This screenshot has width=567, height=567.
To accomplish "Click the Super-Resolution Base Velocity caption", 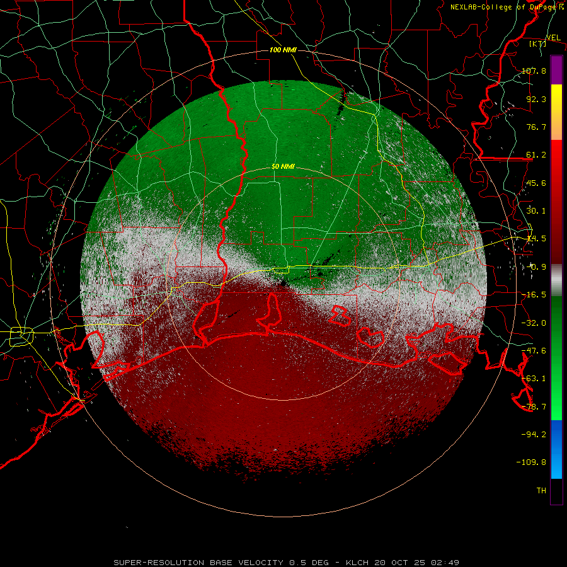I will click(x=287, y=563).
